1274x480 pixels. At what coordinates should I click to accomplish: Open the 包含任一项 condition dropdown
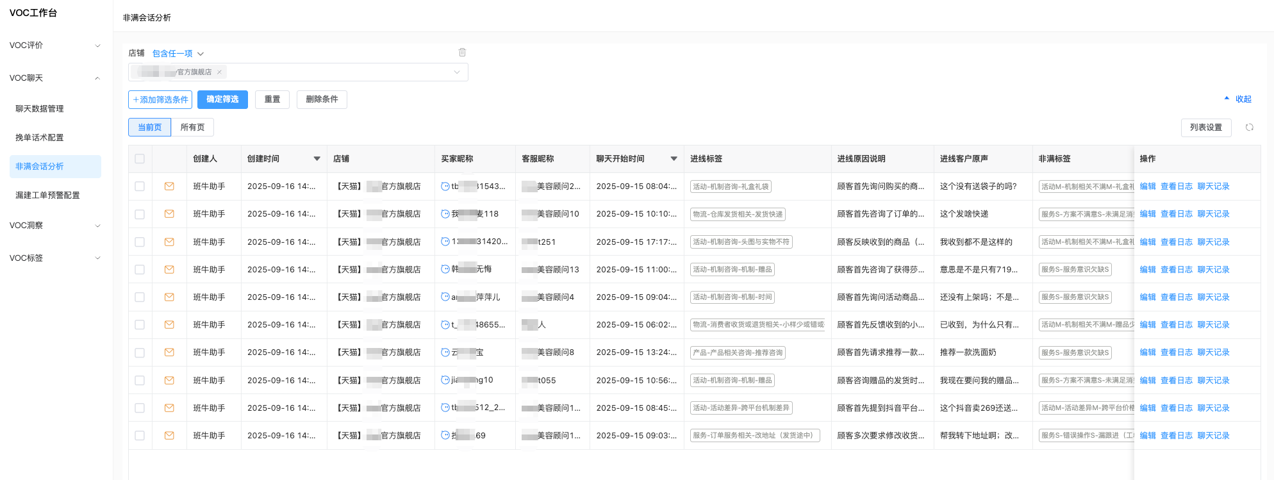(x=178, y=54)
